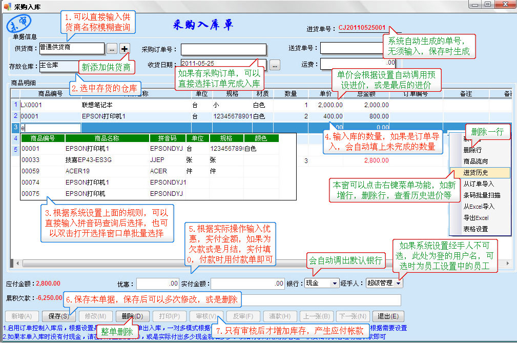Exit the form with 退出(E)
This screenshot has height=343, width=517.
[388, 316]
